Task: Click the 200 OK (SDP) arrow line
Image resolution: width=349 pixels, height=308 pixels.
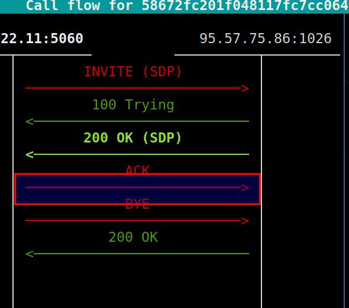Action: coord(137,154)
